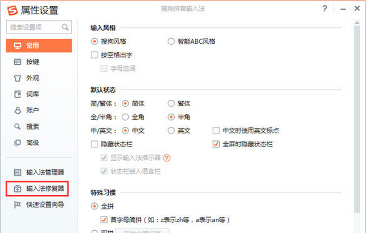Select the 常用 tab label
The height and width of the screenshot is (233, 366).
pyautogui.click(x=32, y=45)
